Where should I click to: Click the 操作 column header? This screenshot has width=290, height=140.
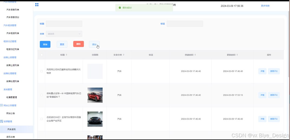[x=269, y=55]
